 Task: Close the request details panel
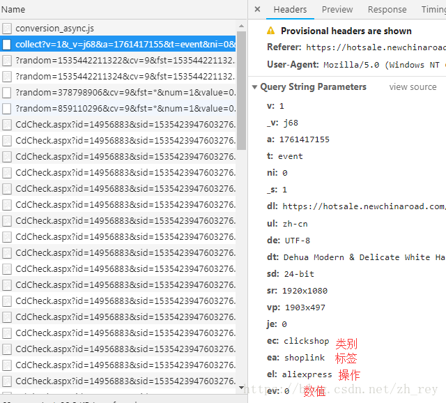click(x=257, y=9)
